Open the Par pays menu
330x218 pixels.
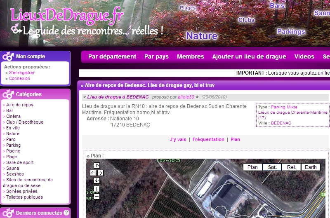156,56
